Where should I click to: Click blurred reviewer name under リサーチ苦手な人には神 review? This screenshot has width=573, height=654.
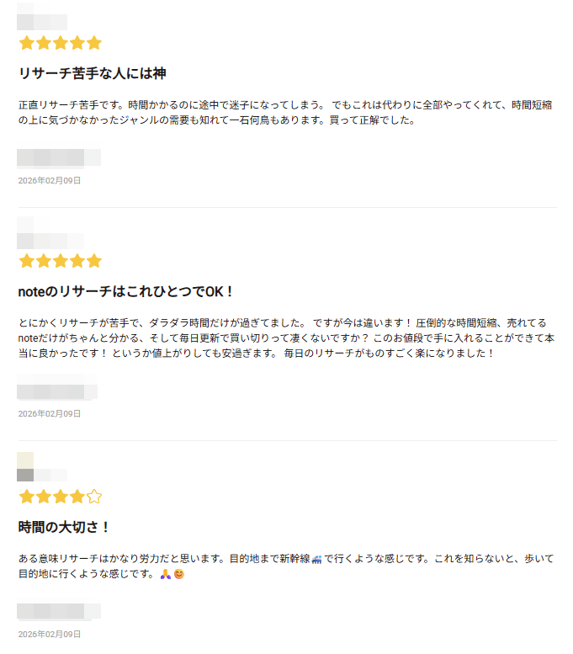59,157
